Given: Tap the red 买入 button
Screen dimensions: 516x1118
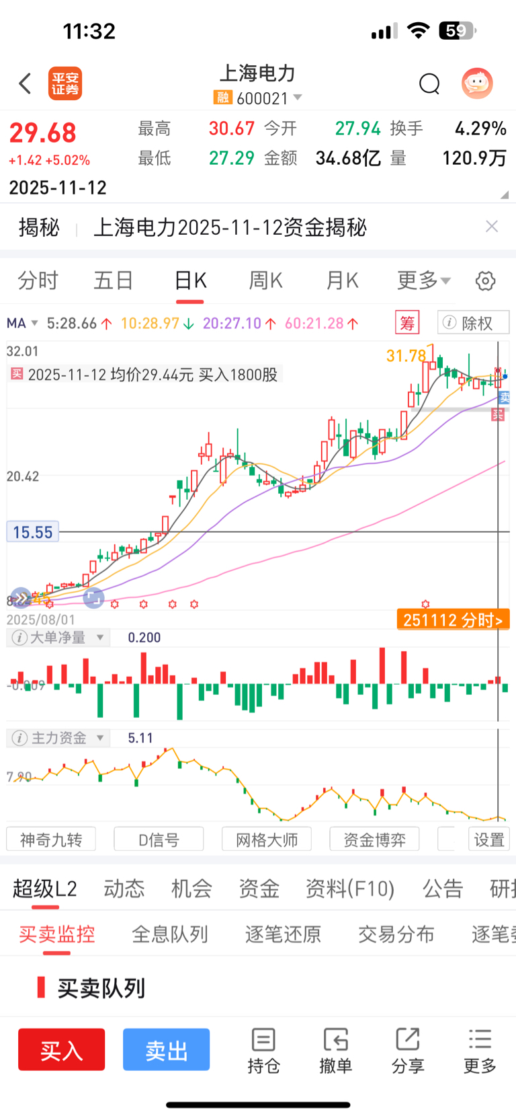Looking at the screenshot, I should coord(62,1049).
